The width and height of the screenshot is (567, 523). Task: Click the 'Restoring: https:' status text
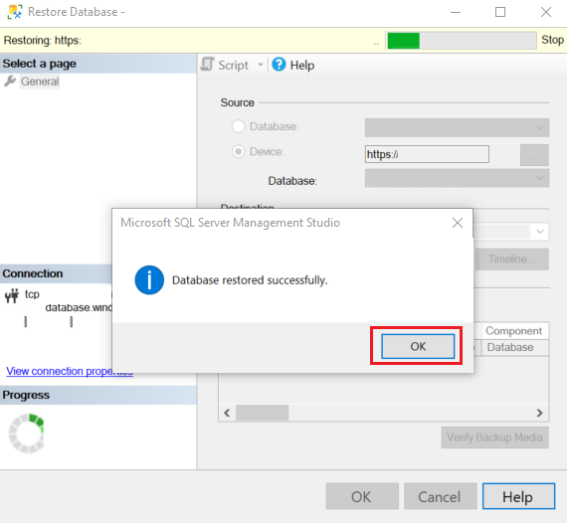(x=43, y=40)
